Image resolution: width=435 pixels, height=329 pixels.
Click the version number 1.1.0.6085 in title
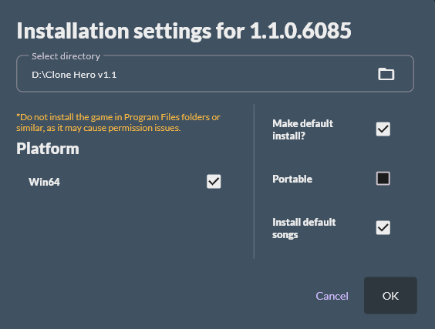click(x=301, y=31)
